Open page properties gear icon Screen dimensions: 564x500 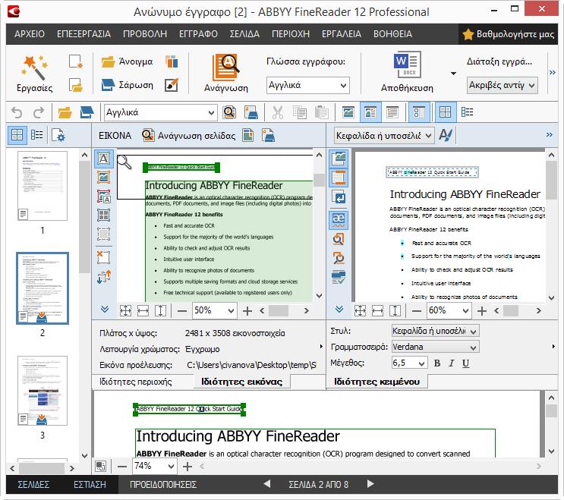(58, 136)
